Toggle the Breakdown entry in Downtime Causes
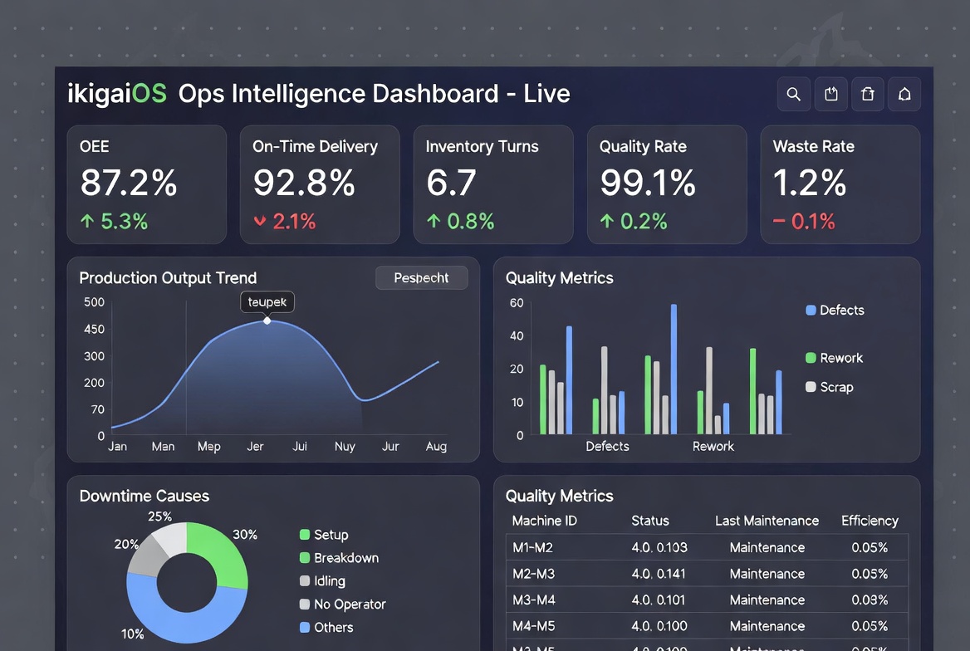This screenshot has height=651, width=970. (x=306, y=558)
